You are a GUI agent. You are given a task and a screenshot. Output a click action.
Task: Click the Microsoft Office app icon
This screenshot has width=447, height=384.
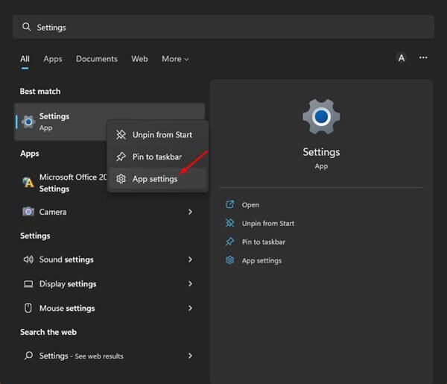click(28, 183)
